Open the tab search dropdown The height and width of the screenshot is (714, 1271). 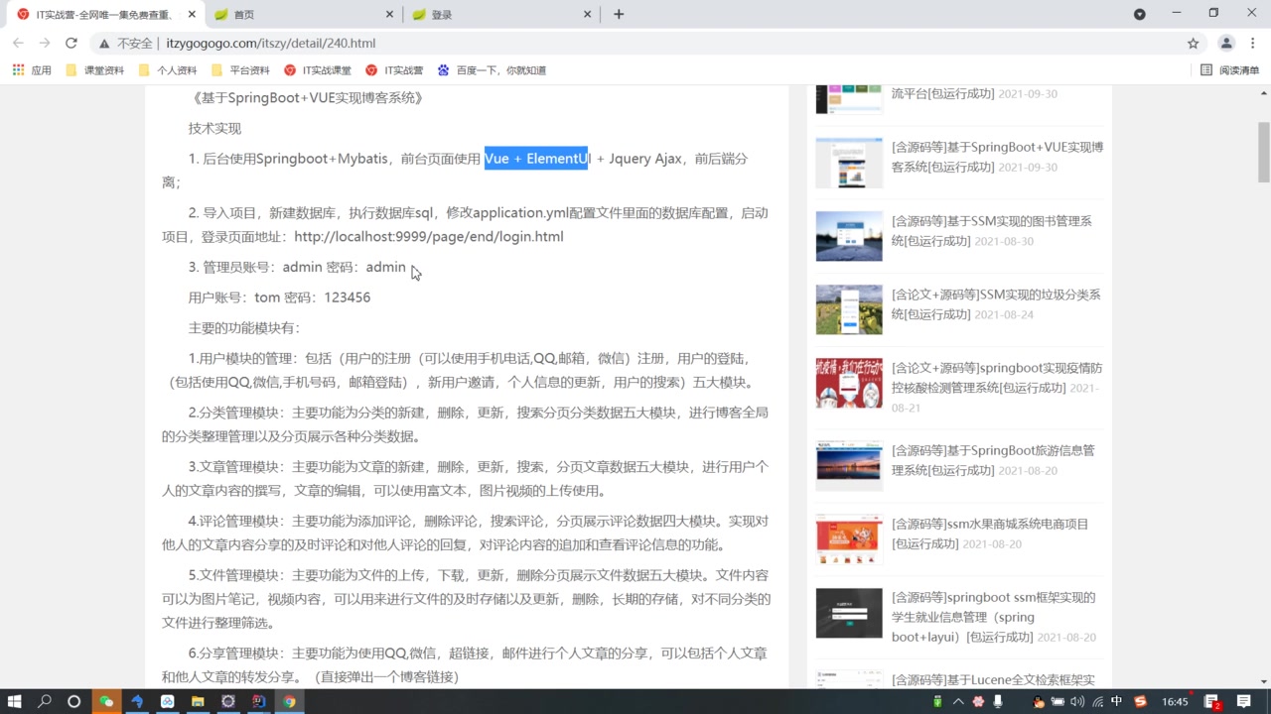click(x=1140, y=14)
